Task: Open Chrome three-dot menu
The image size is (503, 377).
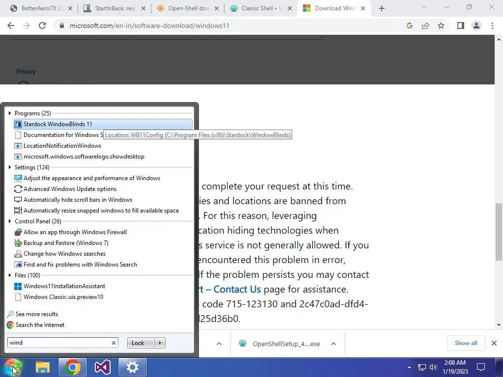Action: (492, 26)
